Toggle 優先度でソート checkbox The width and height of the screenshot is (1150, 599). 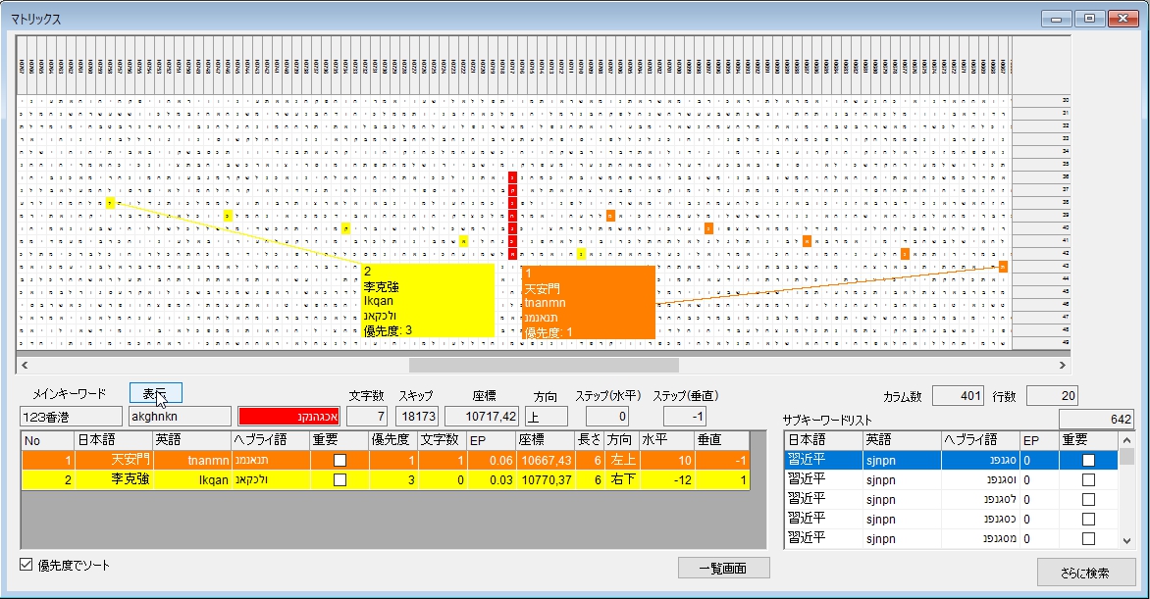click(26, 565)
